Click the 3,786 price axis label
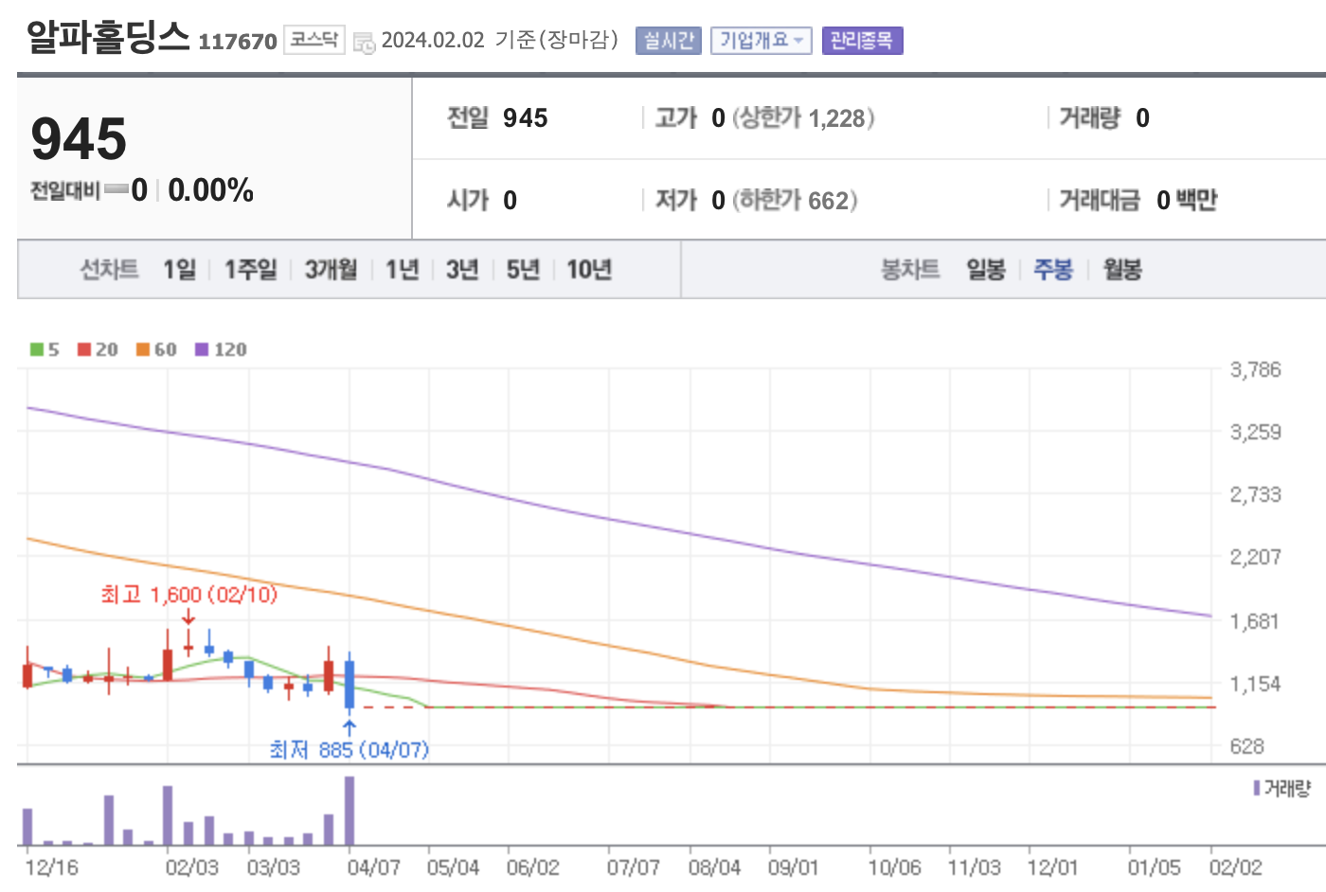This screenshot has height=892, width=1326. (x=1255, y=369)
